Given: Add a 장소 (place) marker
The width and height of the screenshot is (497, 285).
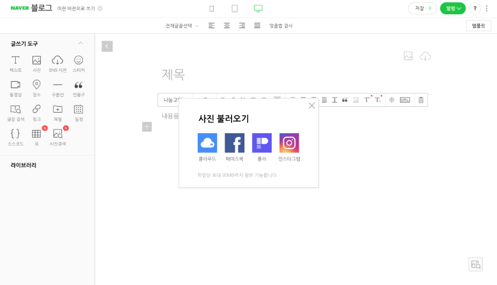Looking at the screenshot, I should tap(36, 88).
